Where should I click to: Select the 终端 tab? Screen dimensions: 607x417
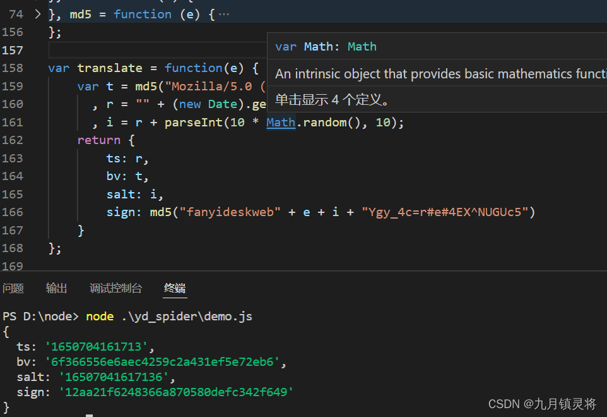175,288
